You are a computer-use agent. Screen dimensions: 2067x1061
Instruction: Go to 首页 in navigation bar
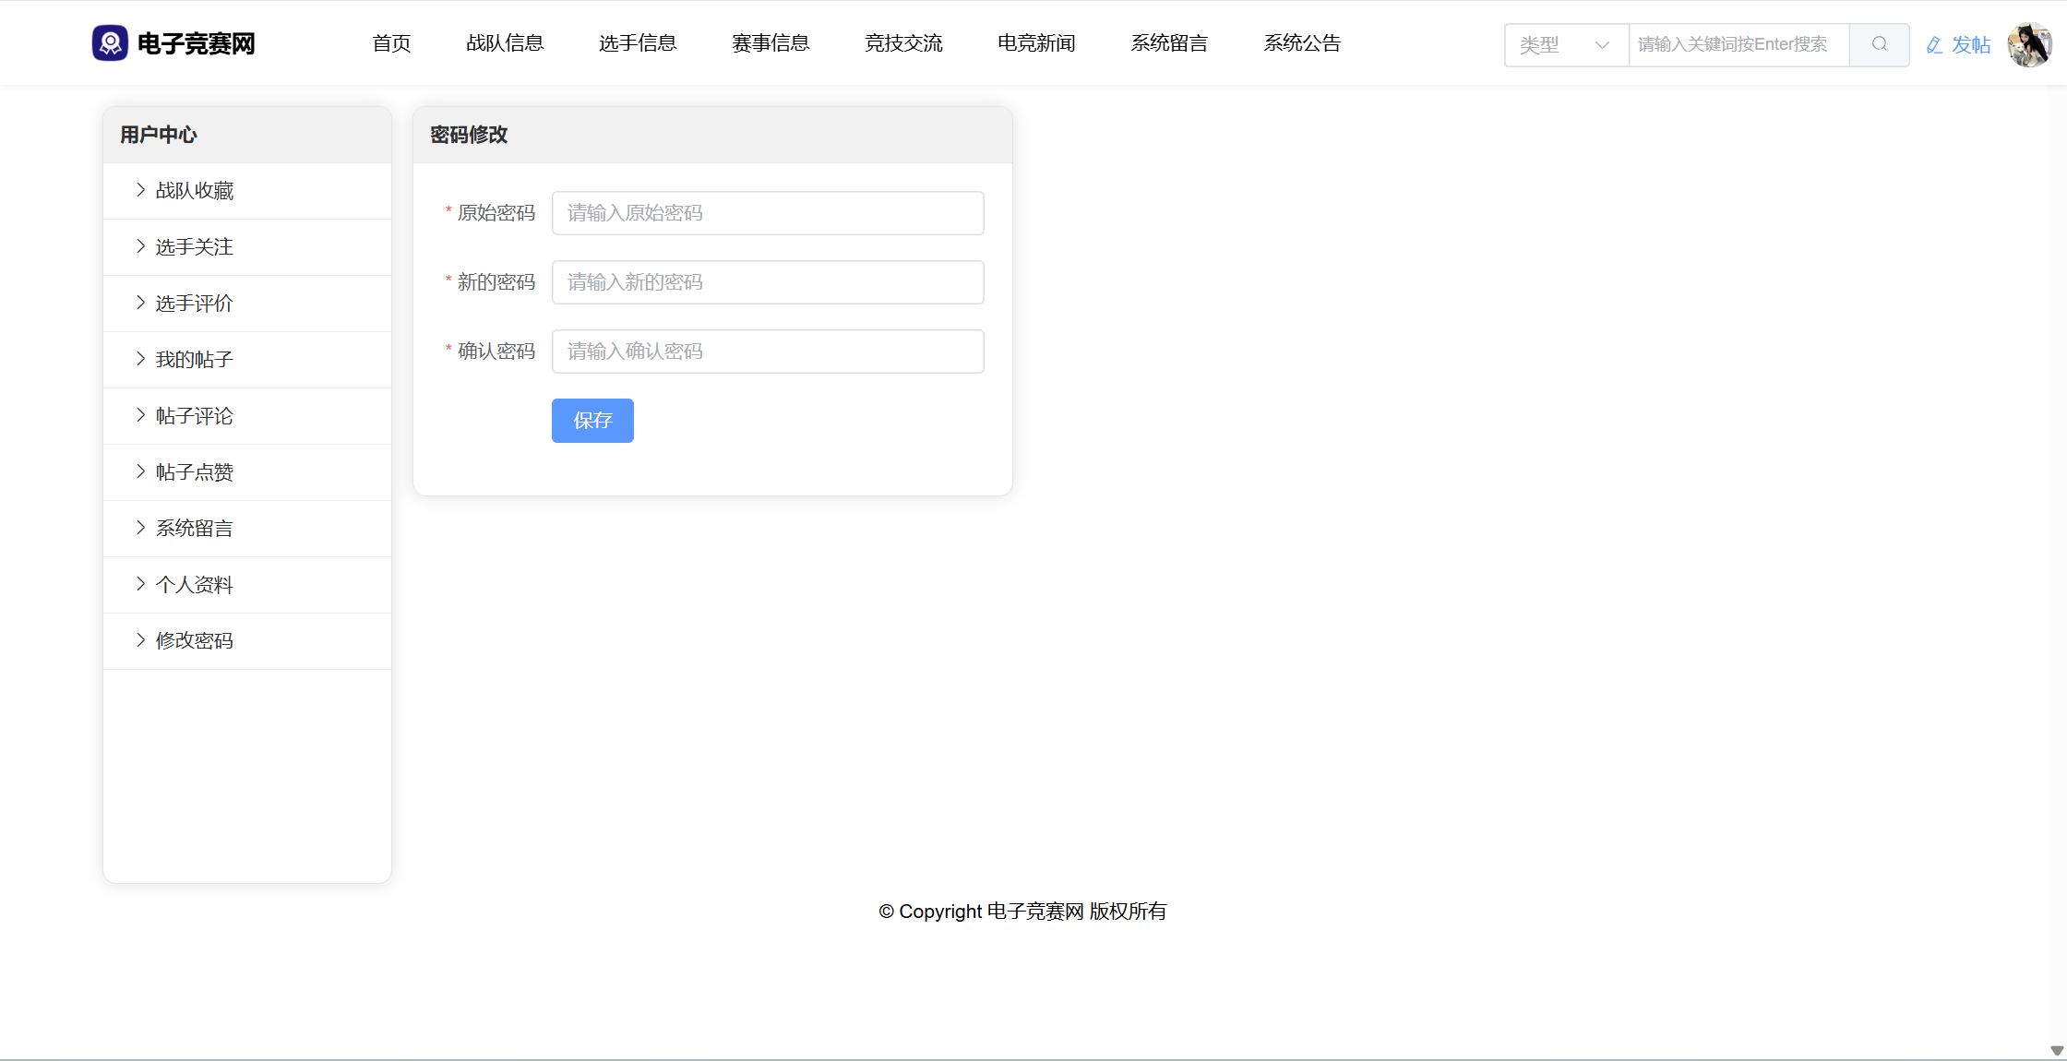coord(391,43)
